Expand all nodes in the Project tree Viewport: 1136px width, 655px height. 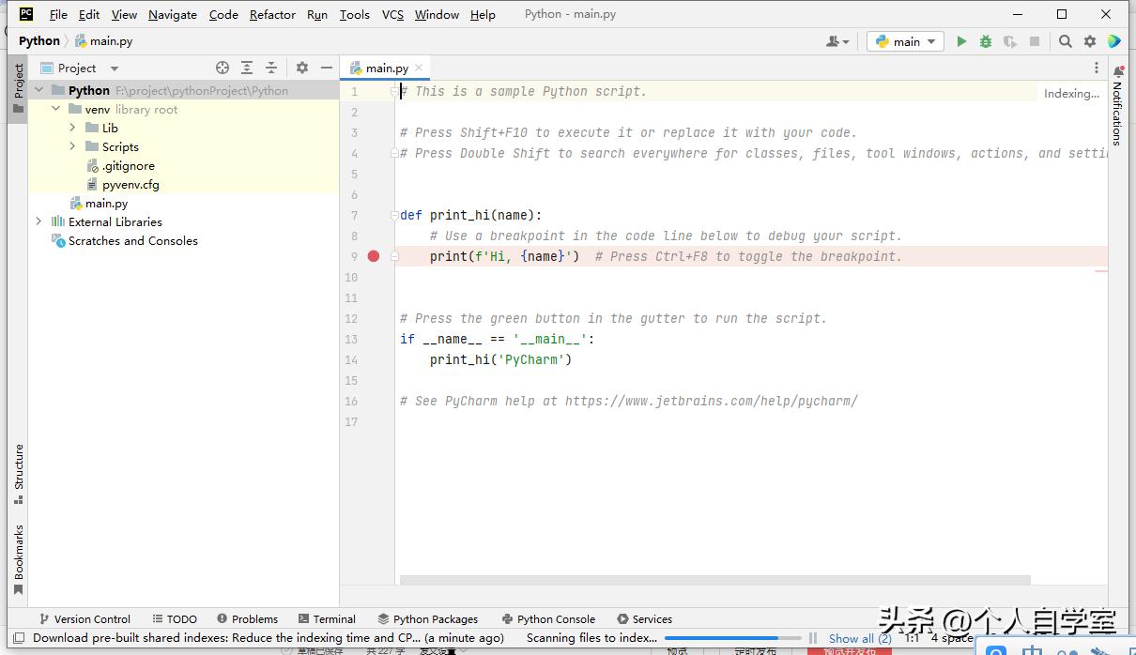point(247,68)
